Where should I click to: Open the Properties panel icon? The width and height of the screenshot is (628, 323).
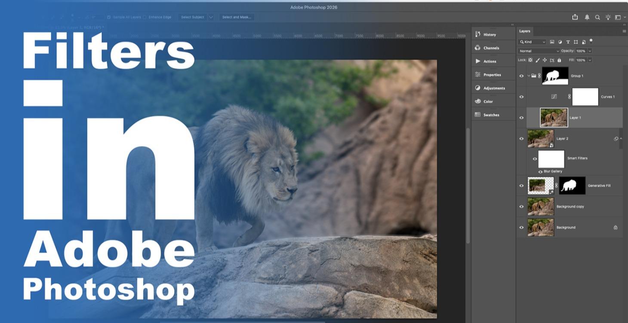coord(477,74)
